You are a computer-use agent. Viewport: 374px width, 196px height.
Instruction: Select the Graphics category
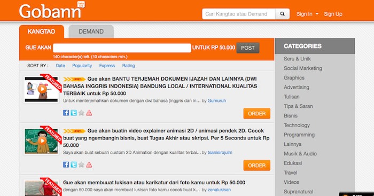(x=294, y=78)
